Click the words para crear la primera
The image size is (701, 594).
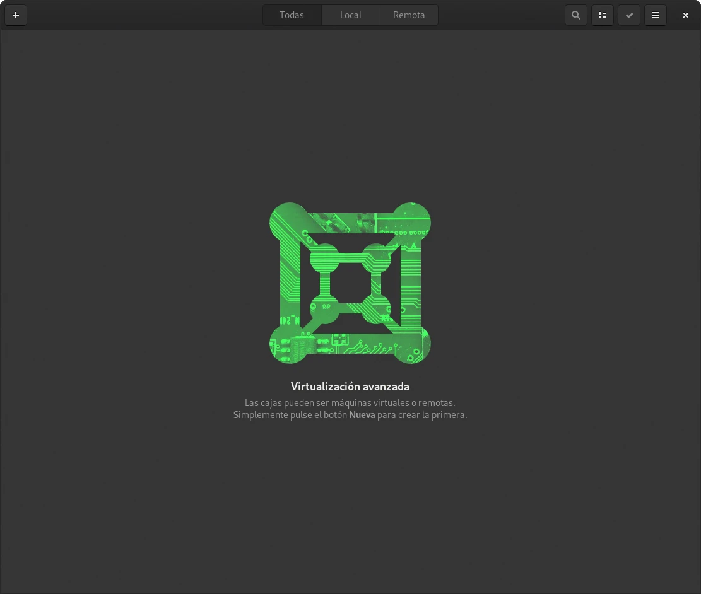422,415
